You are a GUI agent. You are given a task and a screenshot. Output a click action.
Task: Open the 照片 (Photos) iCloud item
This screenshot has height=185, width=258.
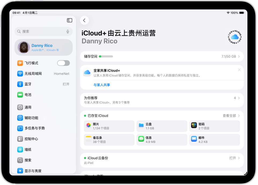point(109,126)
